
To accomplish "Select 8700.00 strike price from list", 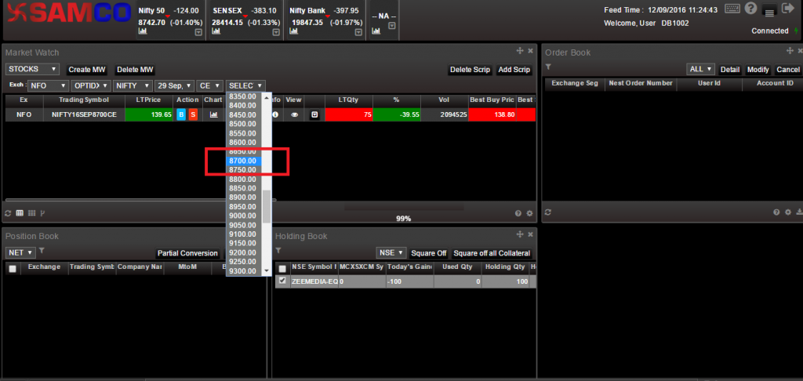I will pyautogui.click(x=243, y=161).
